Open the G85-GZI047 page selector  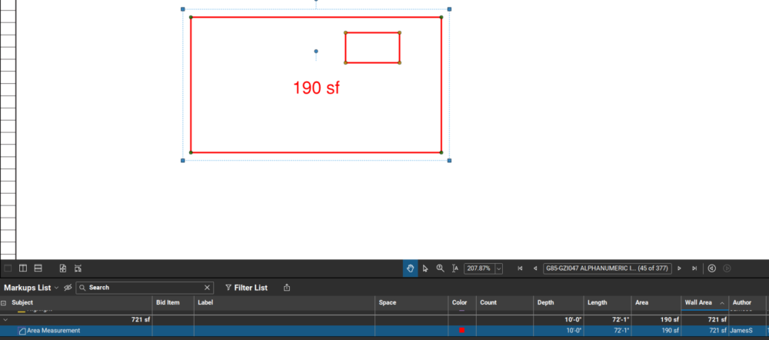(608, 268)
